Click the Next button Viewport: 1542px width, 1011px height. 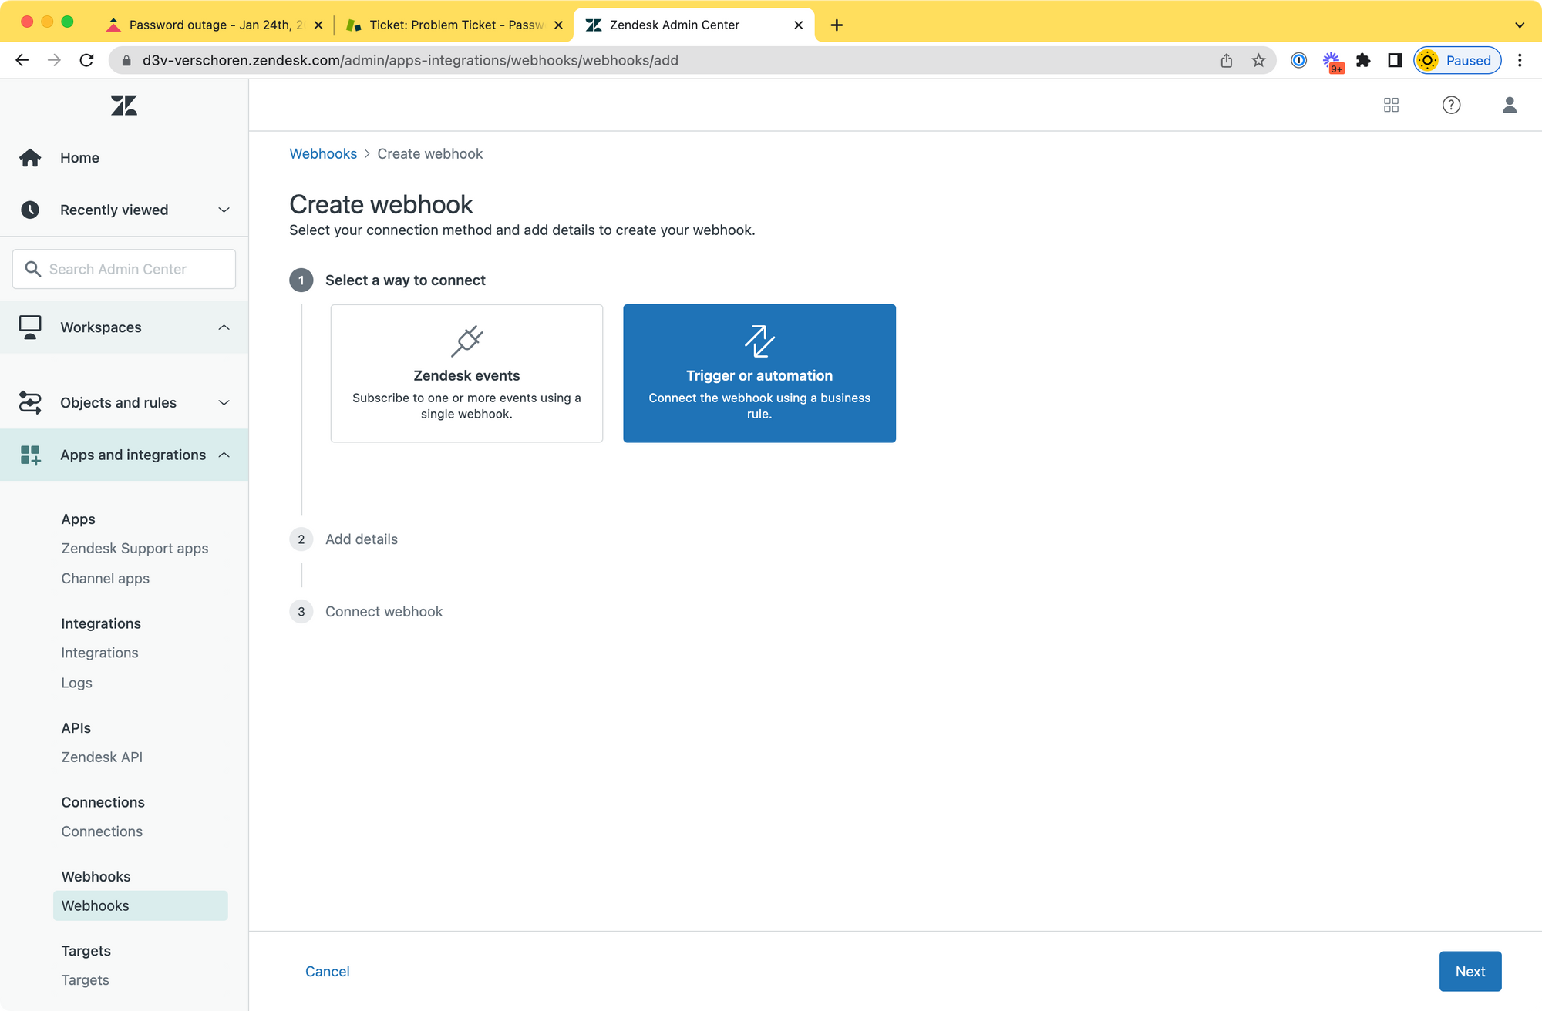[x=1470, y=971]
